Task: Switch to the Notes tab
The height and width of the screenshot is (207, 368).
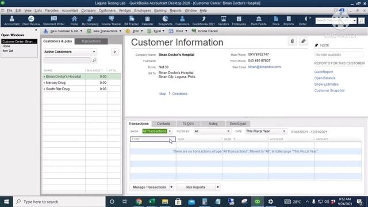Action: (x=213, y=124)
